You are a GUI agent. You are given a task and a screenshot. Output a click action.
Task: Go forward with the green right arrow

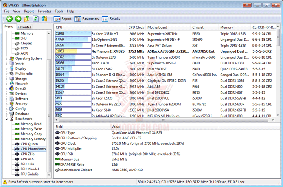(18, 18)
